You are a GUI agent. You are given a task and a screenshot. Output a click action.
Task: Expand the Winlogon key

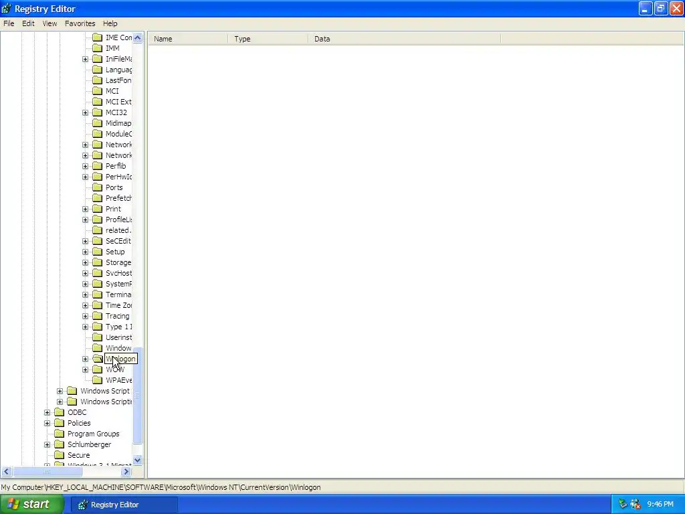(x=85, y=359)
